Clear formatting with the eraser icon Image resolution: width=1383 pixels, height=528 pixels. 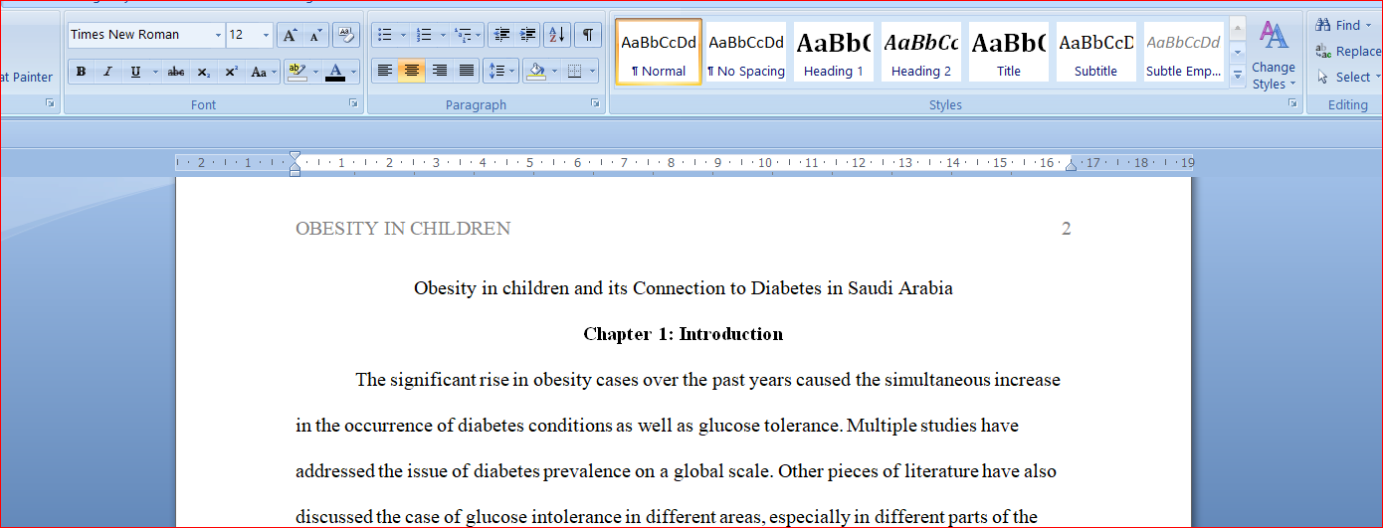point(346,35)
